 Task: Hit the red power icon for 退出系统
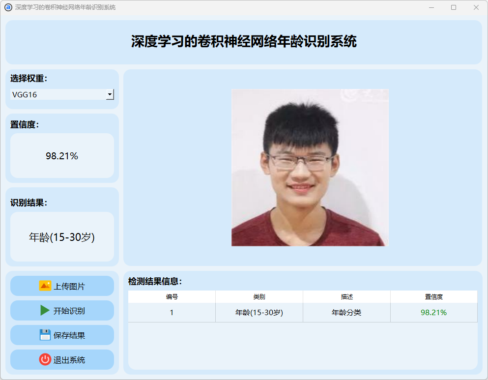45,360
